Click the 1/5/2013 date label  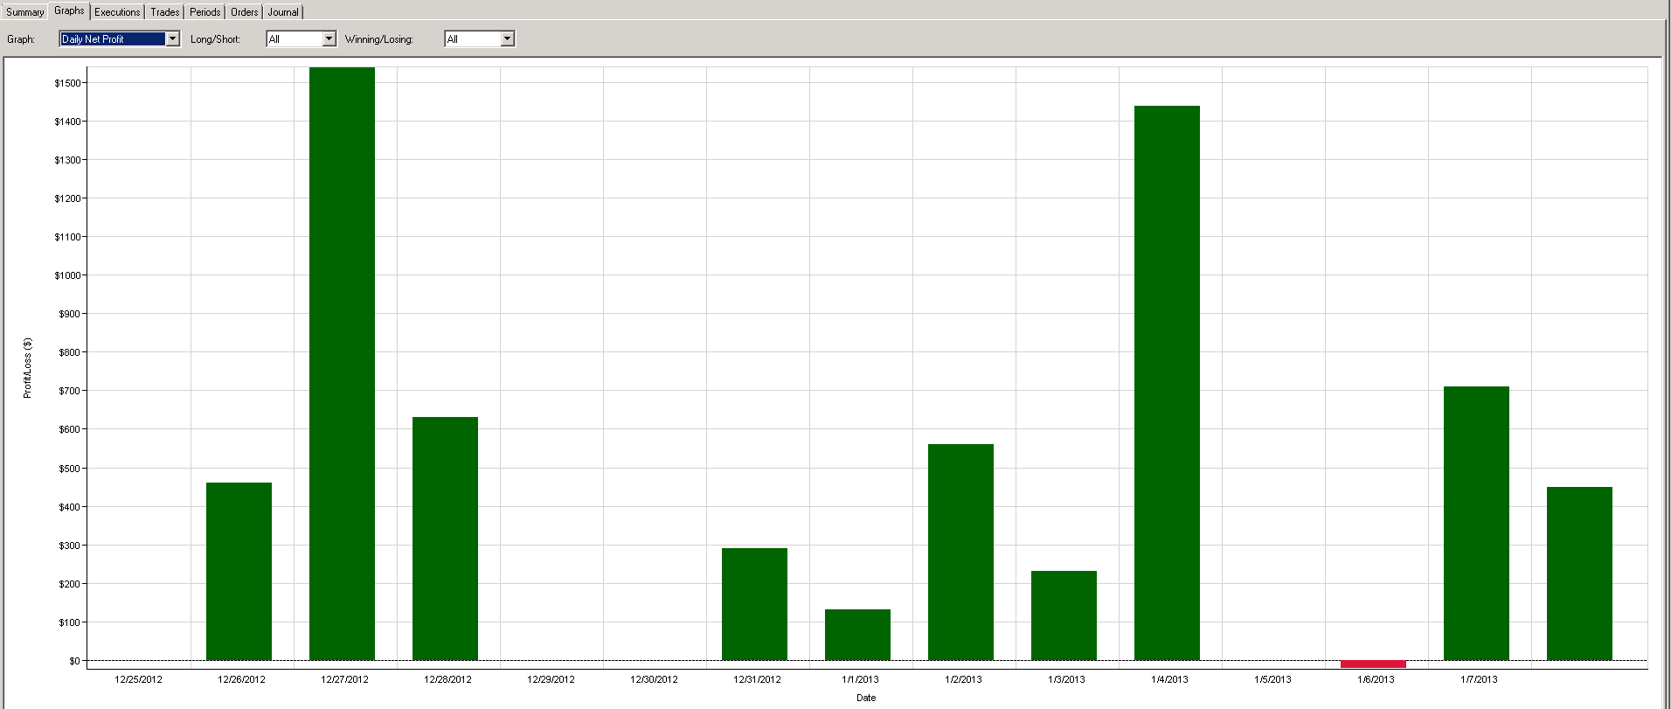pos(1272,679)
